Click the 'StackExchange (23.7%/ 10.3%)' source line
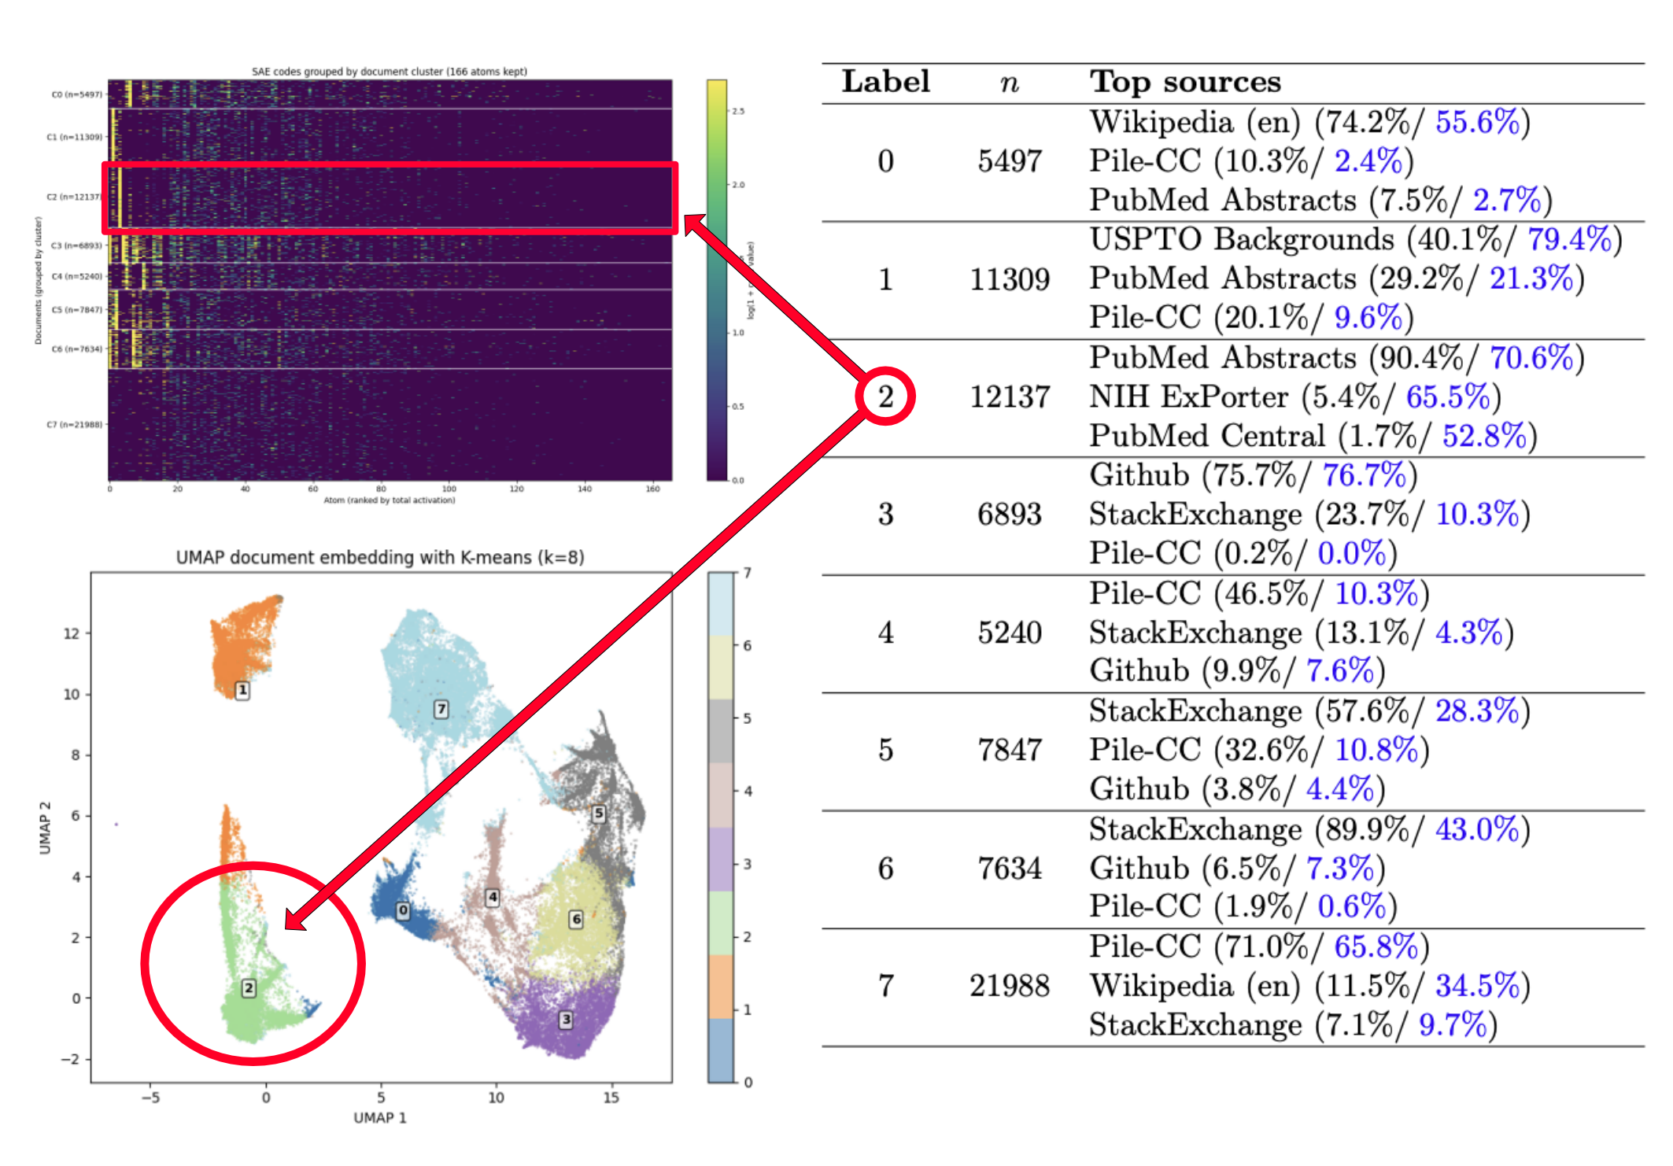Screen dimensions: 1673x1166 point(1310,515)
